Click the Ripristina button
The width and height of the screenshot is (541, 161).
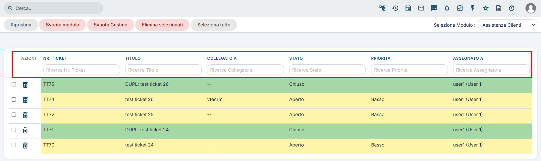click(21, 25)
